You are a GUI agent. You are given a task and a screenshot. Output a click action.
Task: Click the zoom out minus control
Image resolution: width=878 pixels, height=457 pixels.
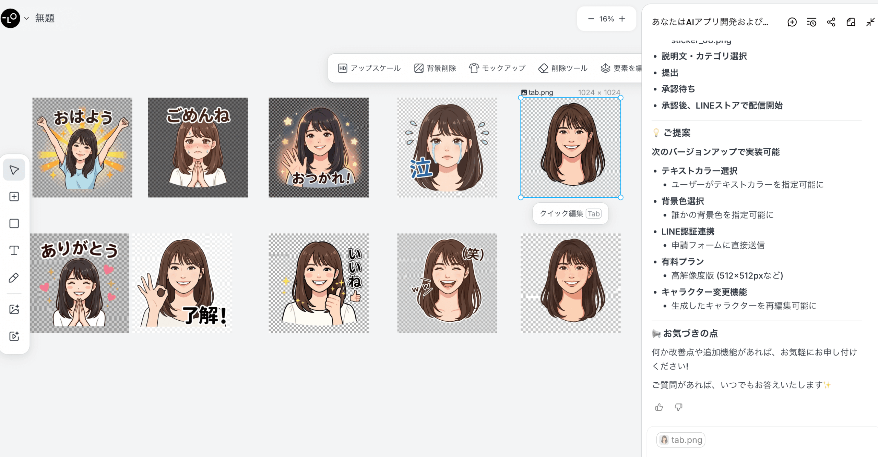[x=591, y=19]
